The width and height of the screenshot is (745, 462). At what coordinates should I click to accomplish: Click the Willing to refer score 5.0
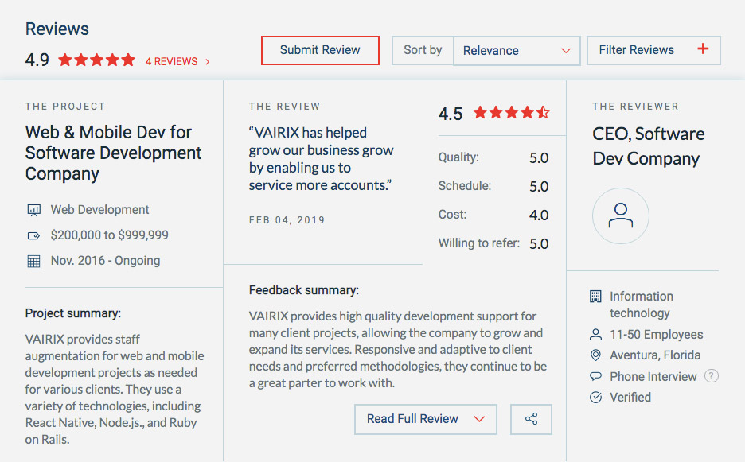click(539, 243)
